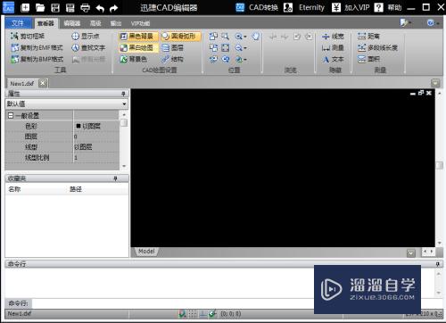
Task: Click the 名称 column header
Action: click(x=14, y=189)
